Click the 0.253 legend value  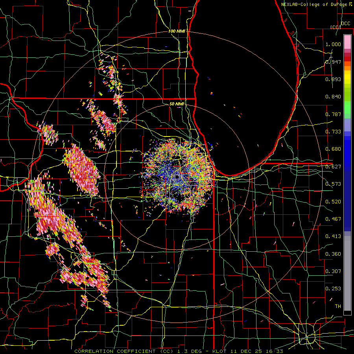tap(333, 289)
